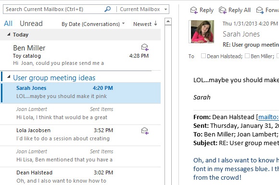Image resolution: width=279 pixels, height=185 pixels.
Task: Switch to the All messages filter
Action: pyautogui.click(x=8, y=24)
